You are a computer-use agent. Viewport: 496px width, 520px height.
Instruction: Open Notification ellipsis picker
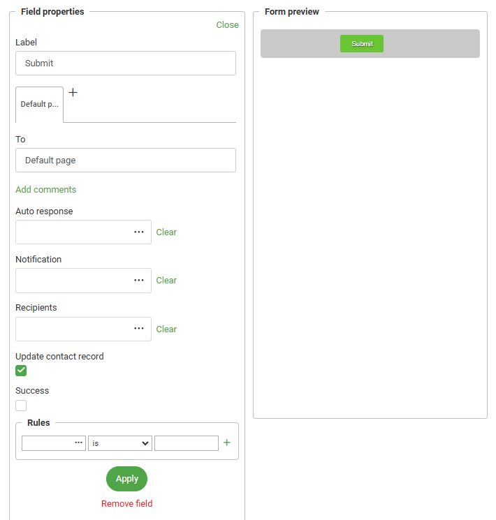coord(139,281)
